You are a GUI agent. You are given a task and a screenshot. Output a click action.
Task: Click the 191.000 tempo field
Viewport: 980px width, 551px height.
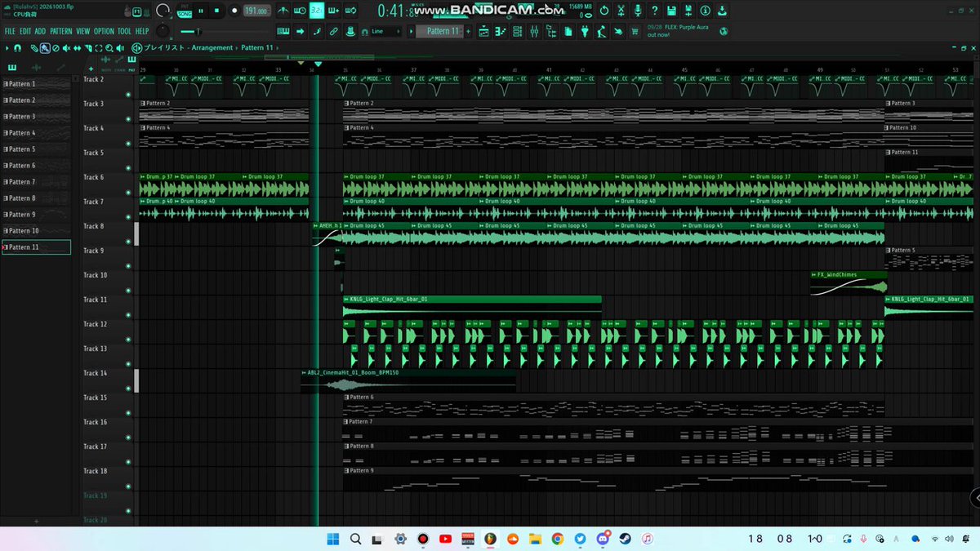pos(257,11)
